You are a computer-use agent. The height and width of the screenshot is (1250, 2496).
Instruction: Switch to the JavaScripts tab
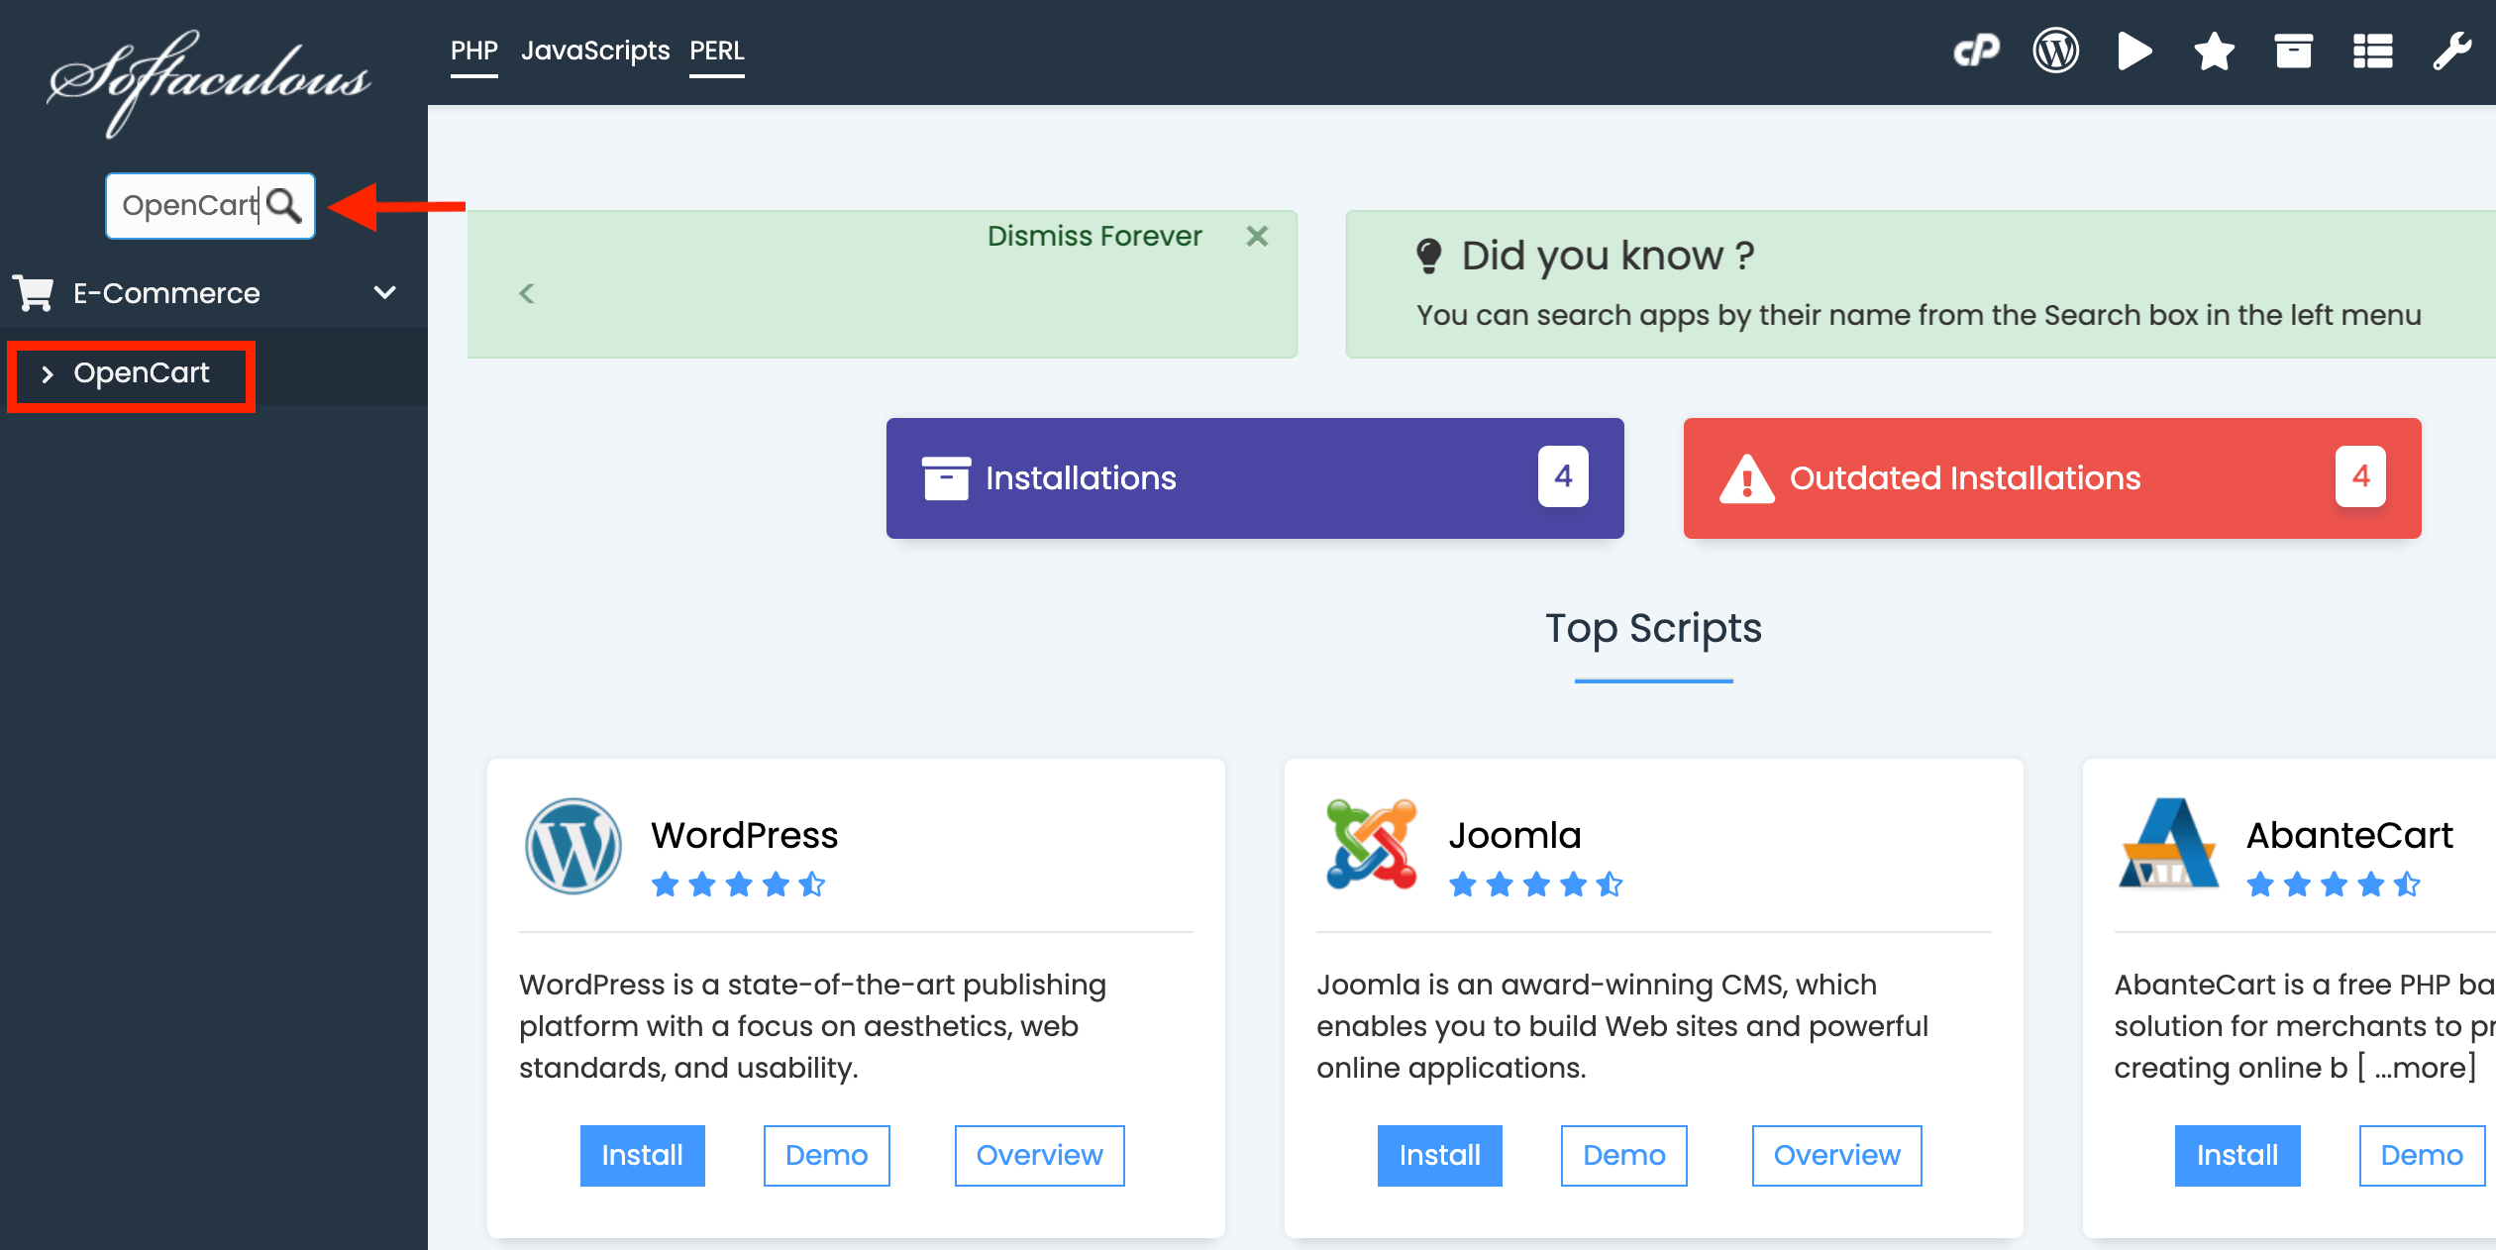click(595, 50)
